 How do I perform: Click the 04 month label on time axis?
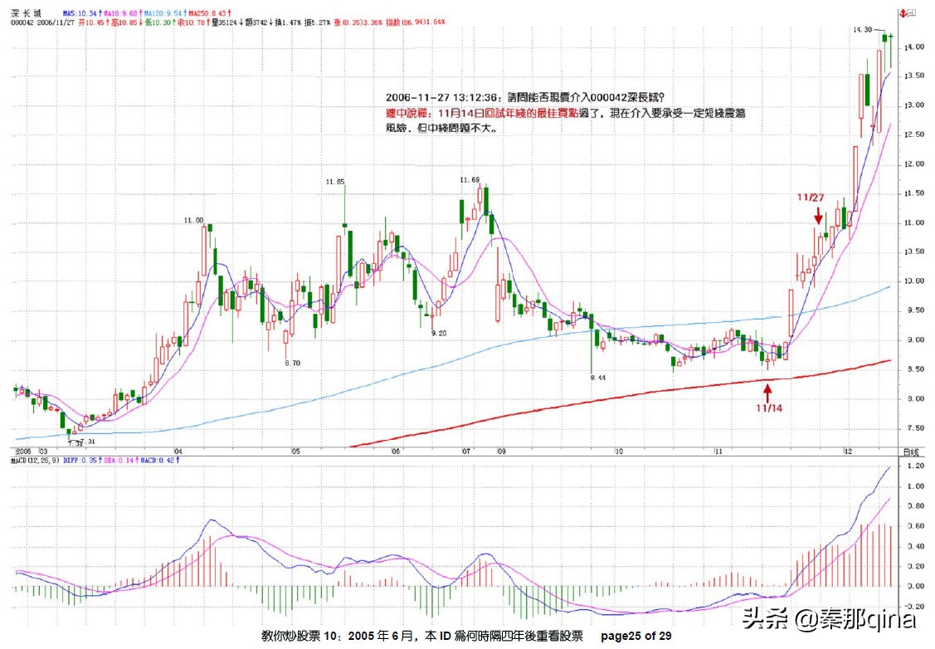178,451
